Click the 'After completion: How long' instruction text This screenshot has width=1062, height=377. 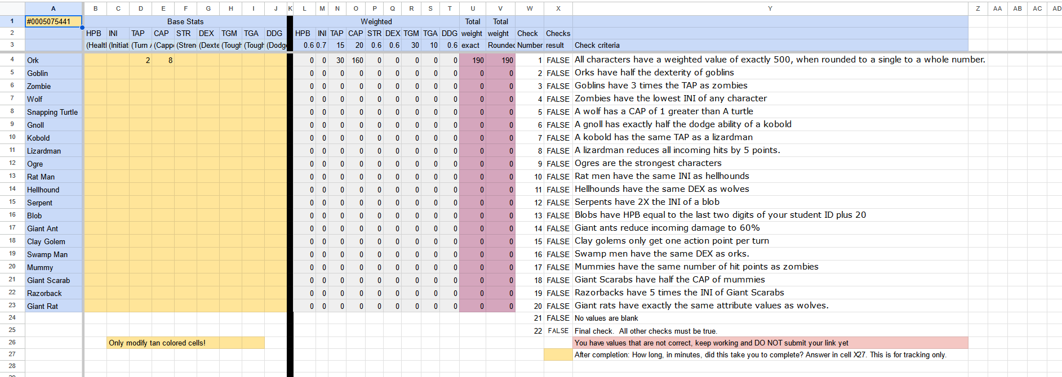coord(761,354)
